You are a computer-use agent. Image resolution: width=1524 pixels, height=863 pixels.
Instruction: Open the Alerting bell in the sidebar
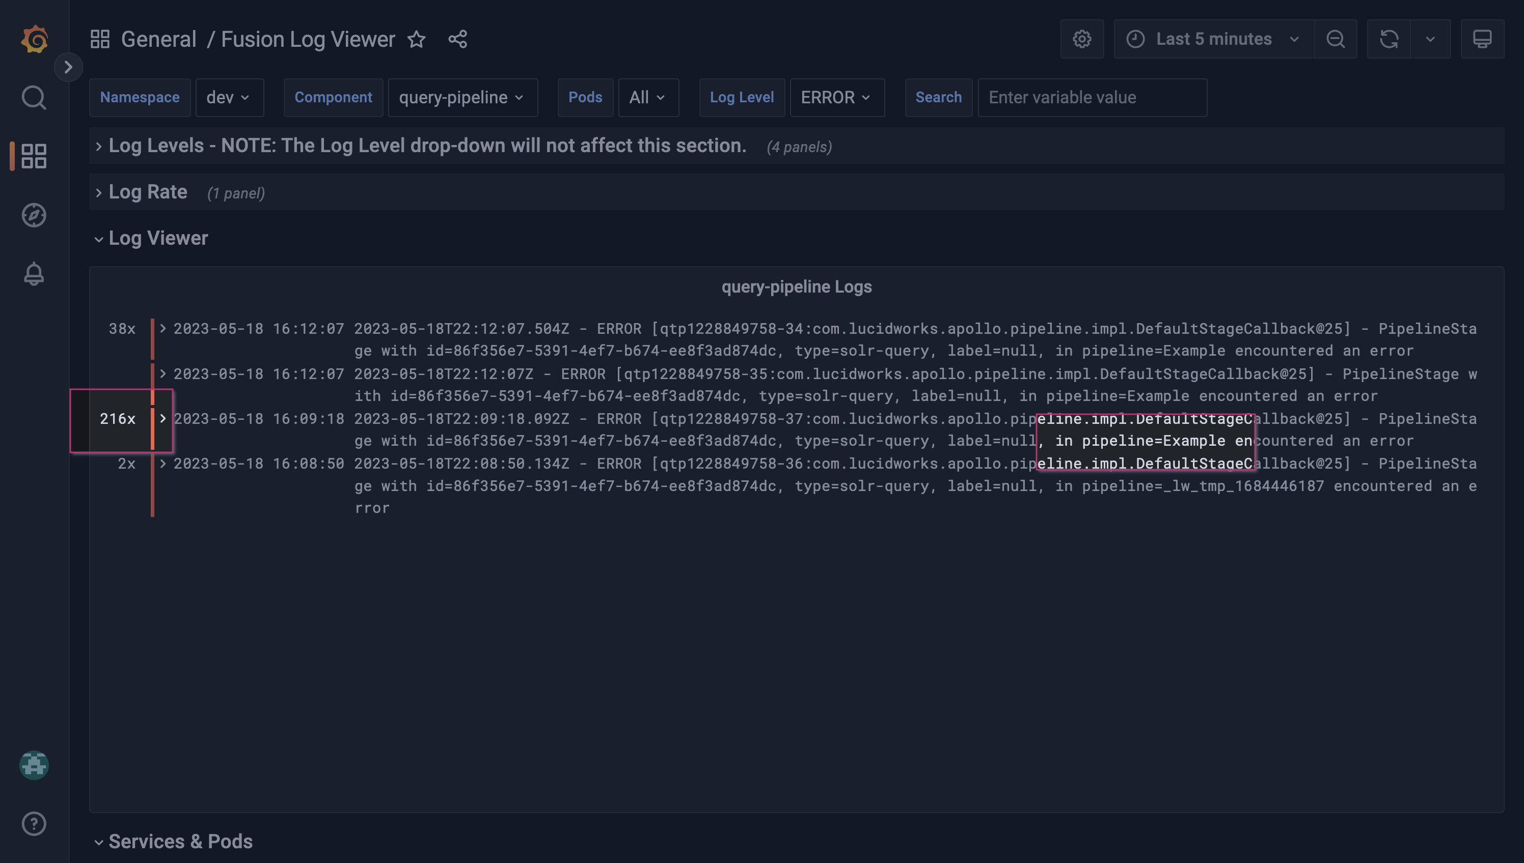click(34, 274)
